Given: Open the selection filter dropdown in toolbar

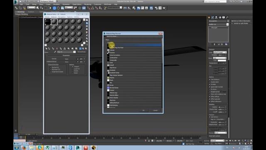Looking at the screenshot, I should coord(32,7).
